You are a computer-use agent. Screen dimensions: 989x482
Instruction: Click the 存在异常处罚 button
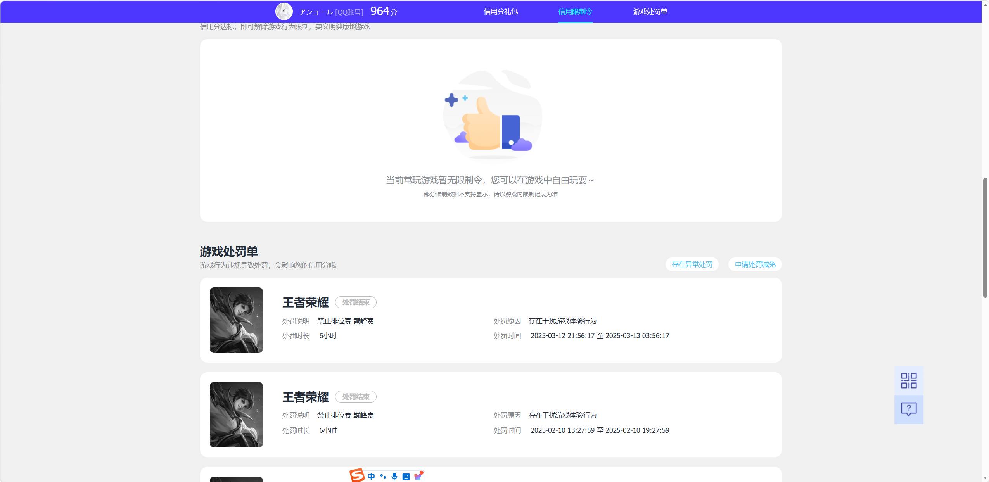click(x=692, y=264)
